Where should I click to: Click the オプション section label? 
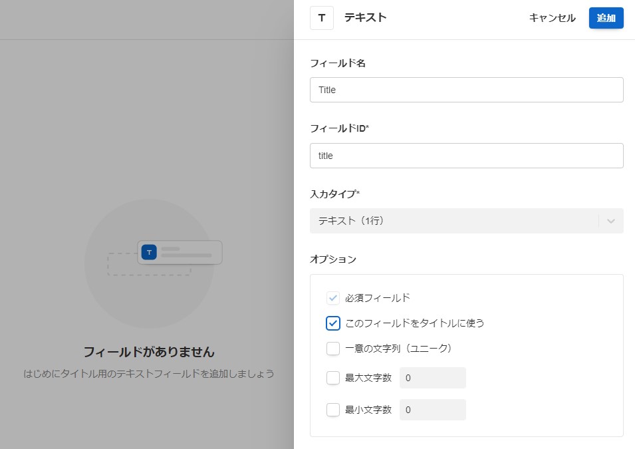click(333, 259)
